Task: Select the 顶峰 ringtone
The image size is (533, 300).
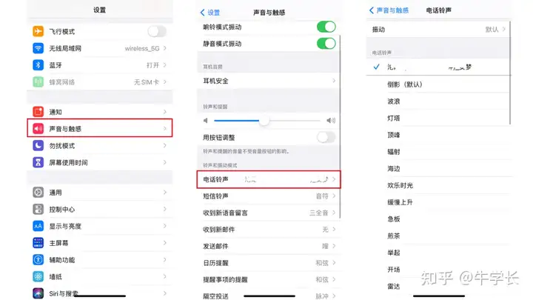Action: [438, 135]
